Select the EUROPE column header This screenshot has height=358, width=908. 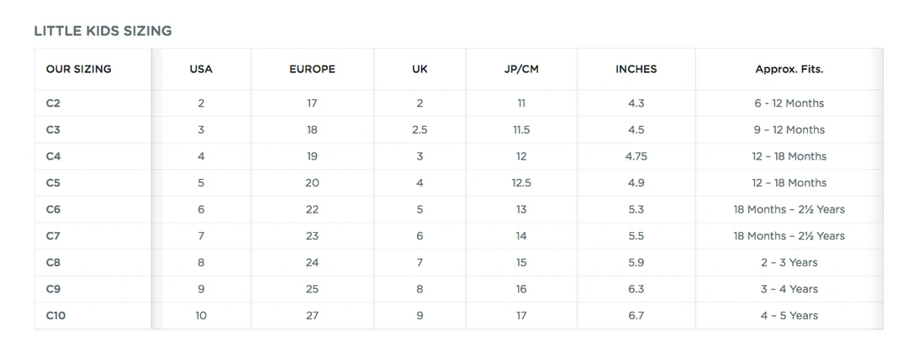click(x=312, y=69)
